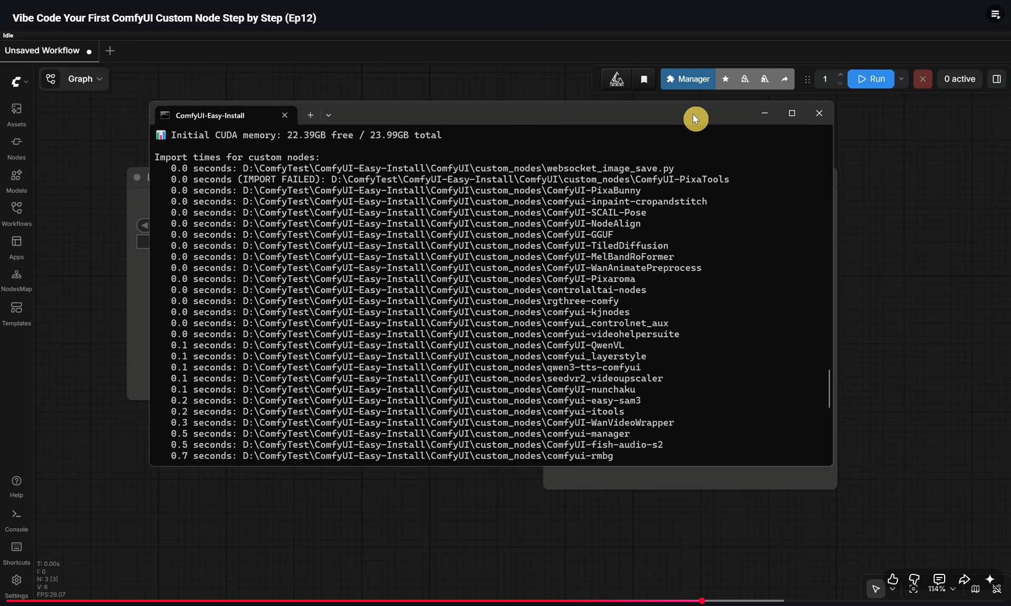The height and width of the screenshot is (606, 1011).
Task: Open the ComfyUI Manager
Action: pyautogui.click(x=688, y=79)
